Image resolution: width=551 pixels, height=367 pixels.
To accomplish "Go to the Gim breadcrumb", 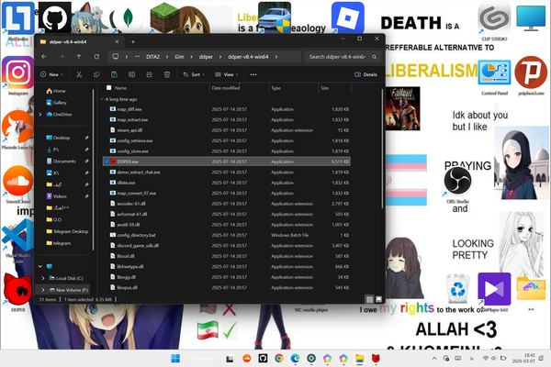I will pyautogui.click(x=179, y=57).
